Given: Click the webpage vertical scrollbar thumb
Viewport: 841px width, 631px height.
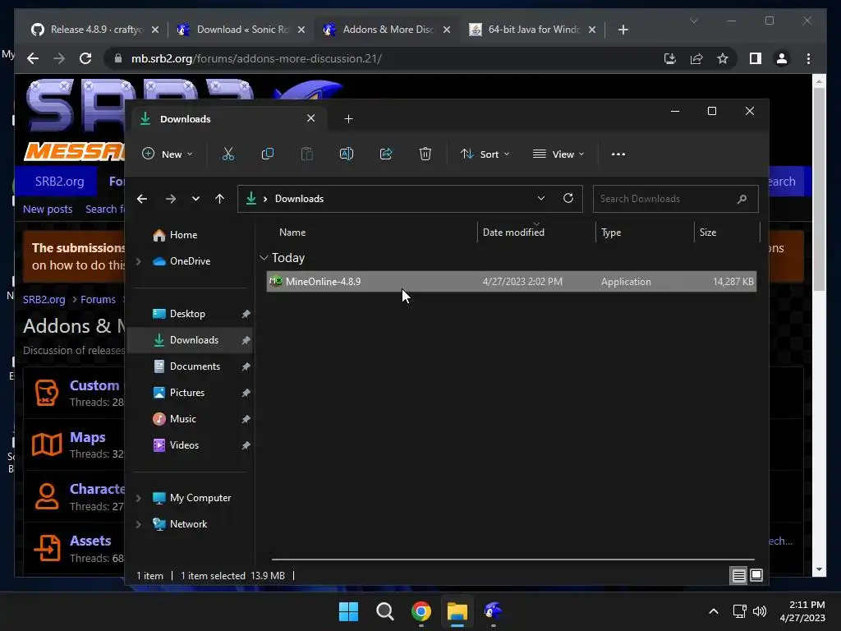Looking at the screenshot, I should coord(819,189).
